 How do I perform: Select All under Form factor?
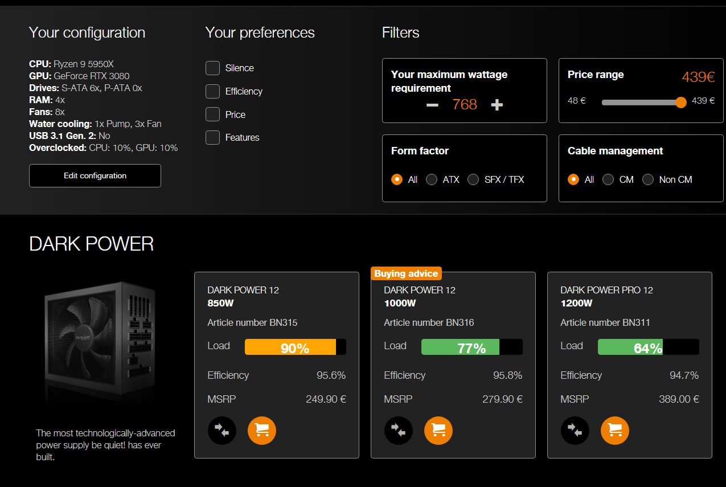coord(397,179)
